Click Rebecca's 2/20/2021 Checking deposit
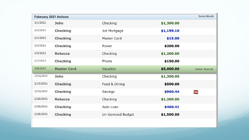This screenshot has height=140, width=249. 124,100
